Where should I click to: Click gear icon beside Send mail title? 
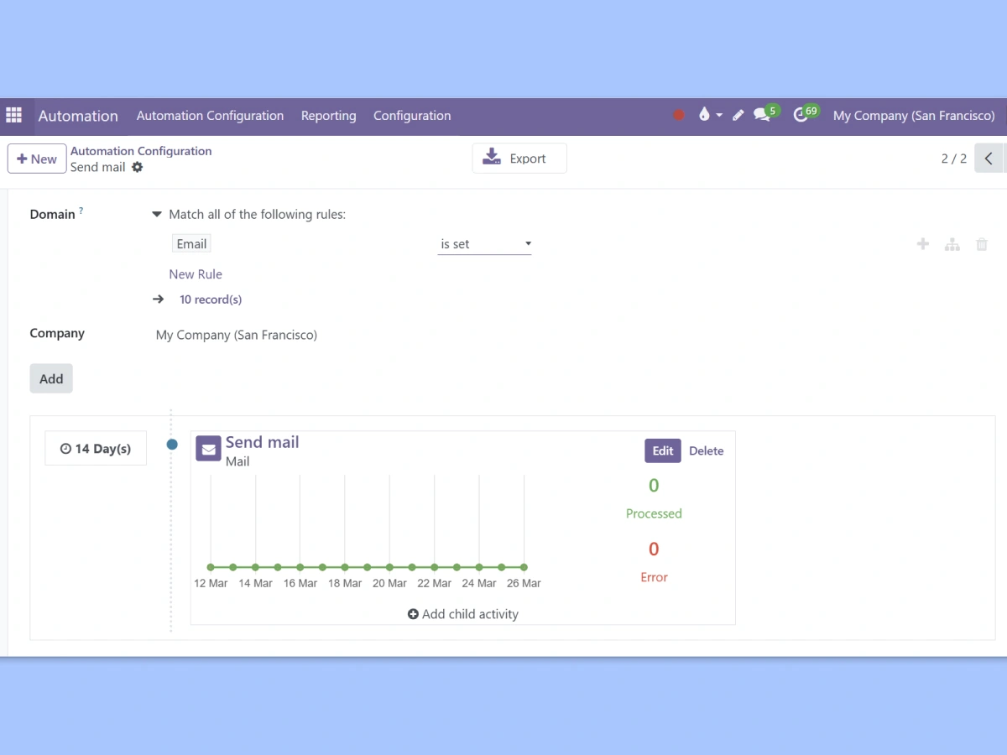coord(138,167)
